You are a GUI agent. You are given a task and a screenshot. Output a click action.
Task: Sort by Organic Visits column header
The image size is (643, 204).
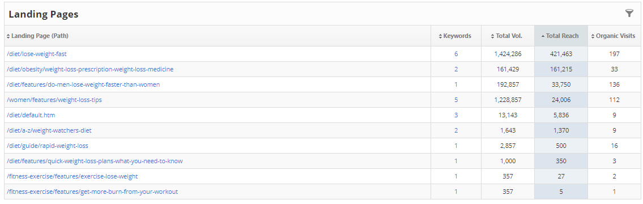613,36
